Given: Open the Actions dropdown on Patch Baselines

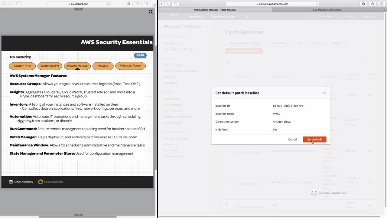Looking at the screenshot, I should tap(339, 43).
